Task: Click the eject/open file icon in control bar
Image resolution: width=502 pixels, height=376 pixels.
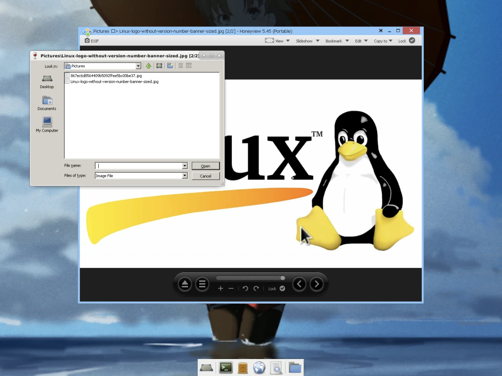Action: coord(185,284)
